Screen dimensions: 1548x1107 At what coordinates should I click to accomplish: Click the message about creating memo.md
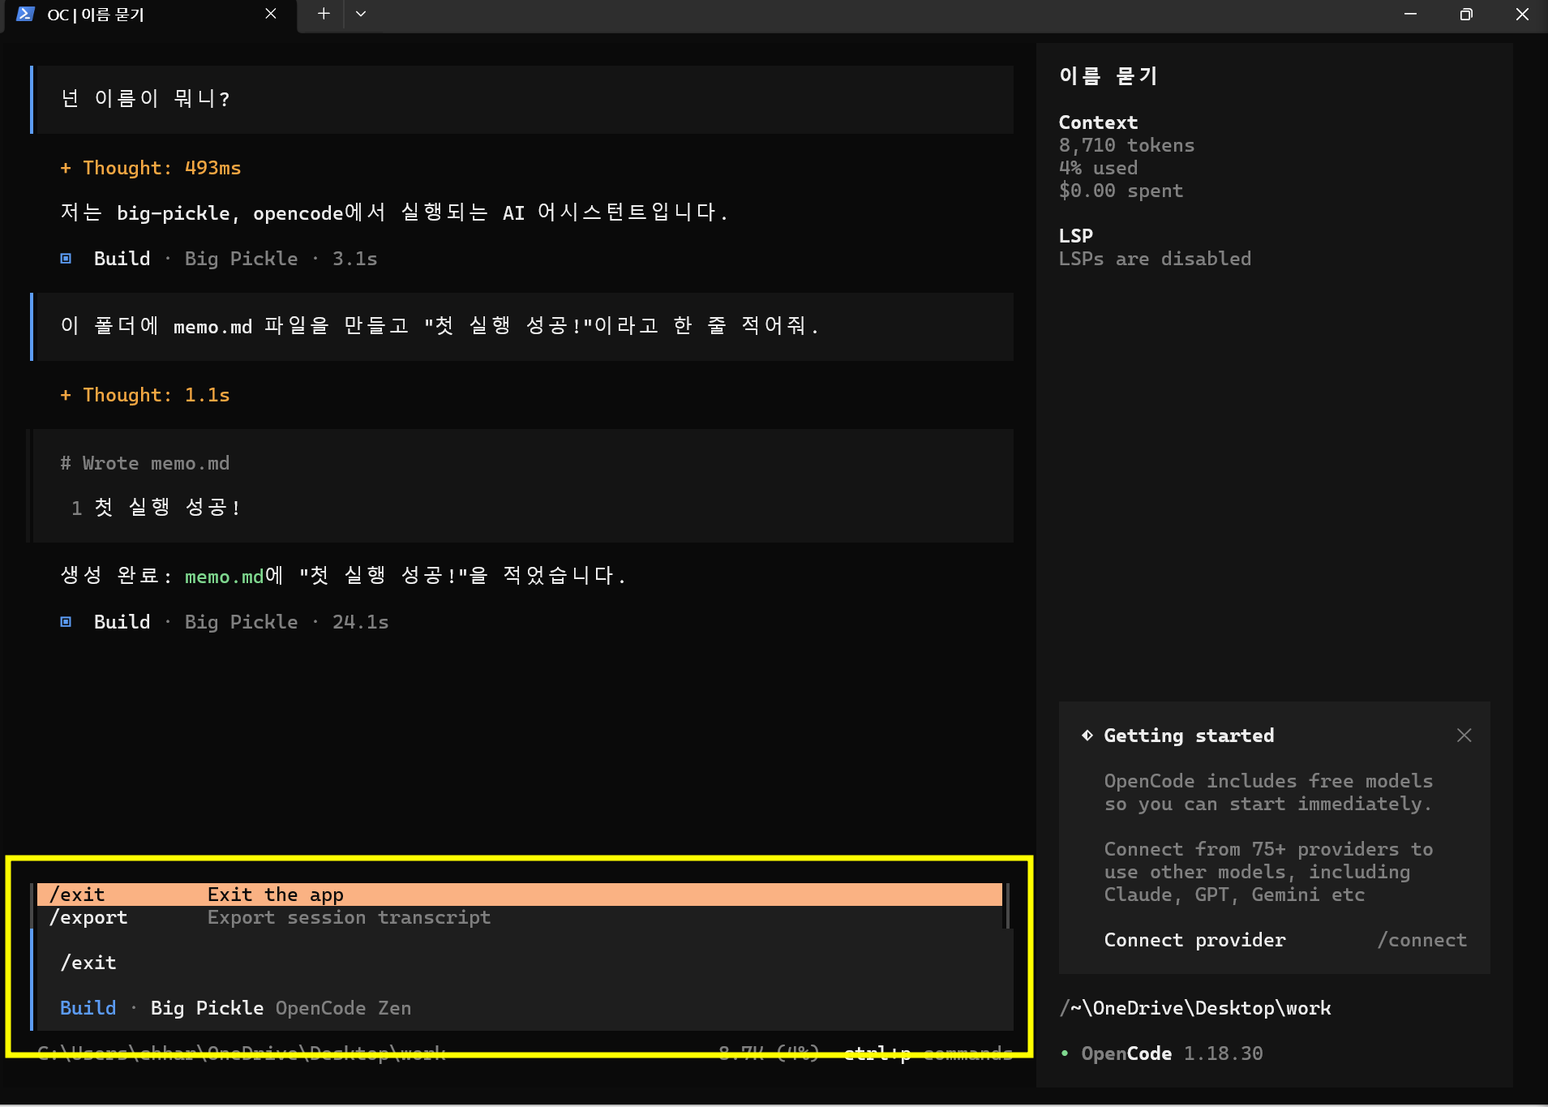coord(525,326)
